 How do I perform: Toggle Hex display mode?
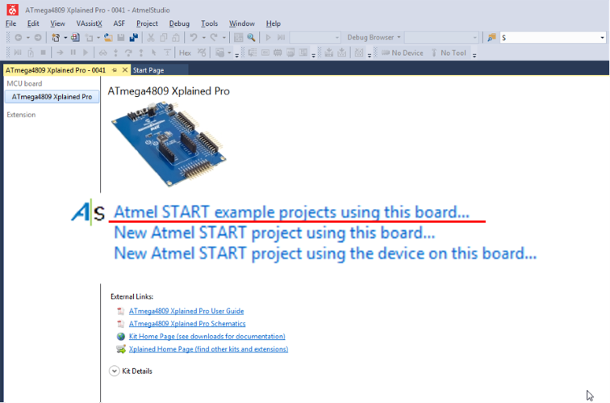point(186,52)
